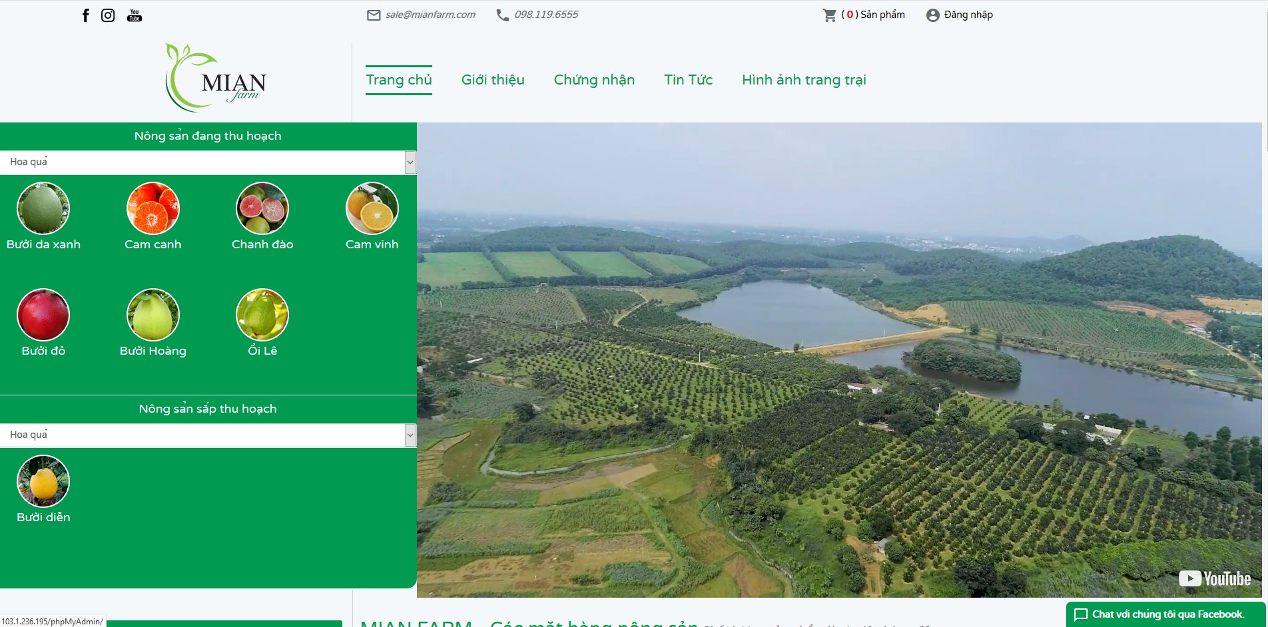
Task: Select the Cam canh fruit image
Action: (x=153, y=208)
